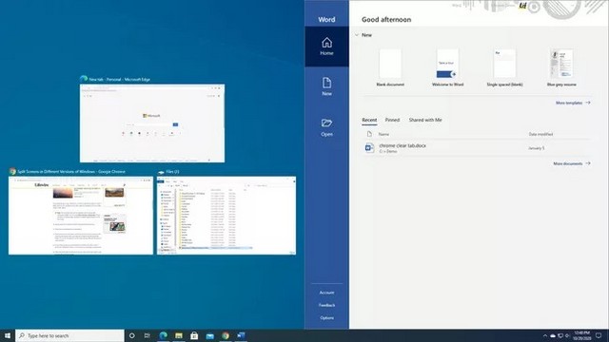The height and width of the screenshot is (342, 609).
Task: Create a Blank document from template
Action: pos(390,67)
